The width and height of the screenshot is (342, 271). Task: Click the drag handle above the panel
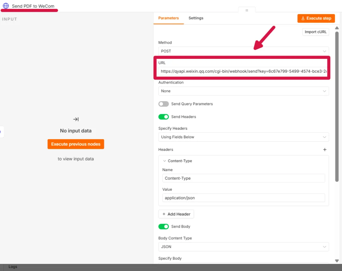pos(247,10)
